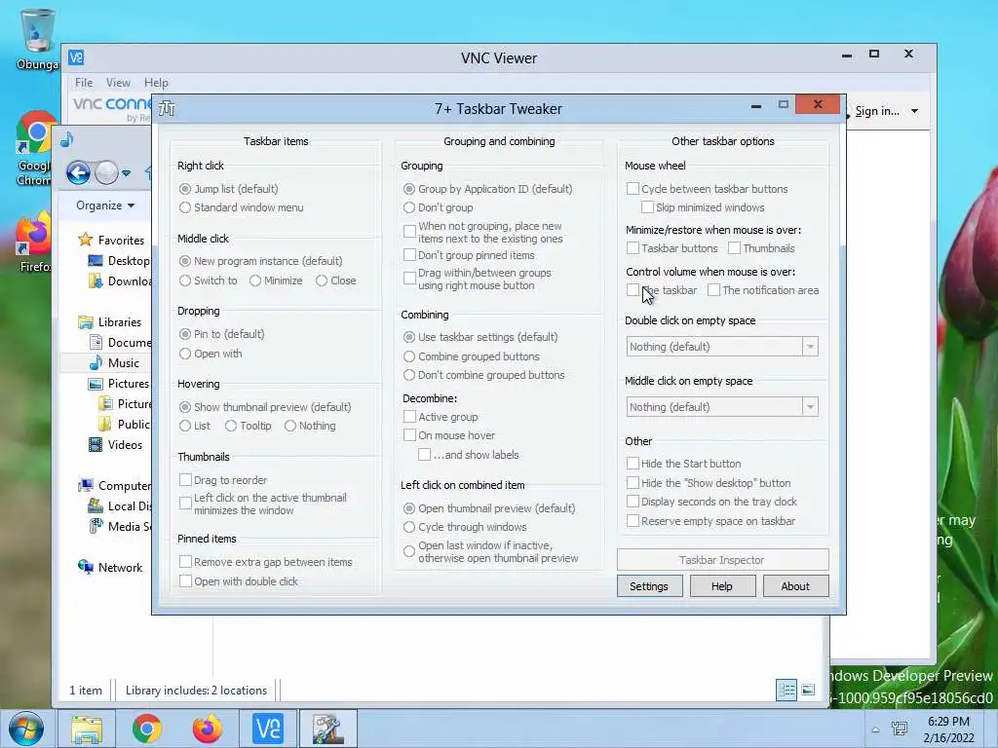Viewport: 998px width, 748px height.
Task: Check Hide the Show desktop button
Action: (x=633, y=483)
